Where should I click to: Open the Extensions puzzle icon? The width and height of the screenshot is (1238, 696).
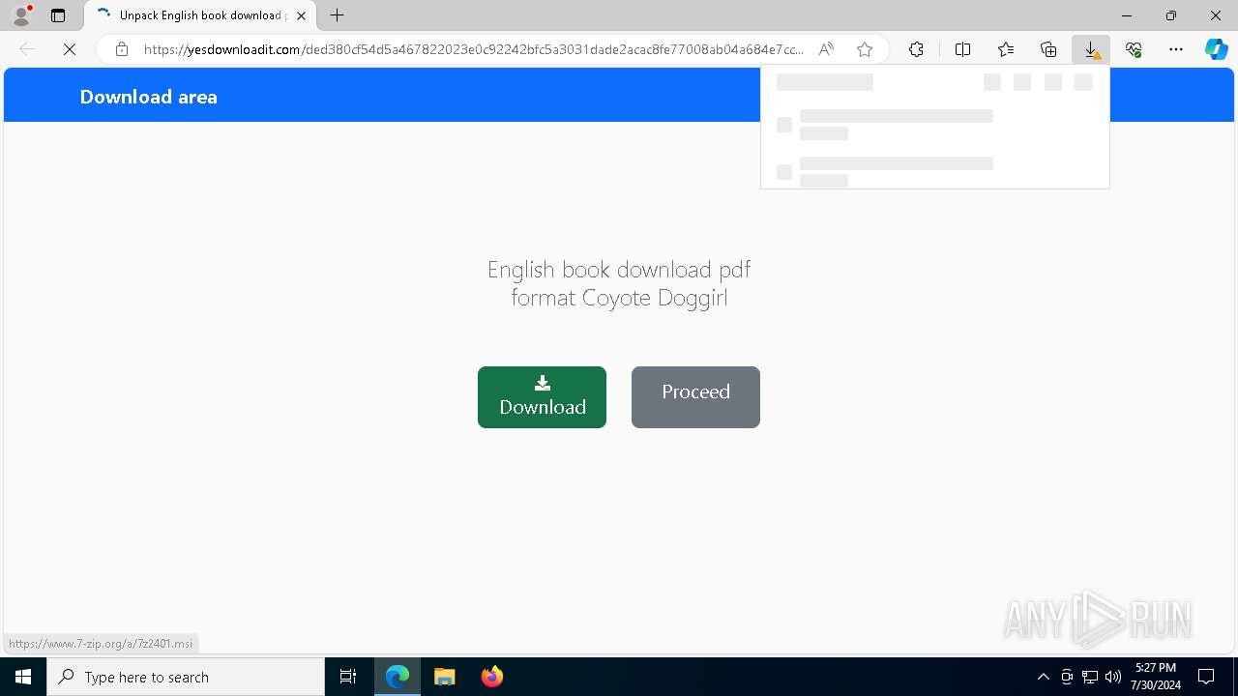point(916,49)
